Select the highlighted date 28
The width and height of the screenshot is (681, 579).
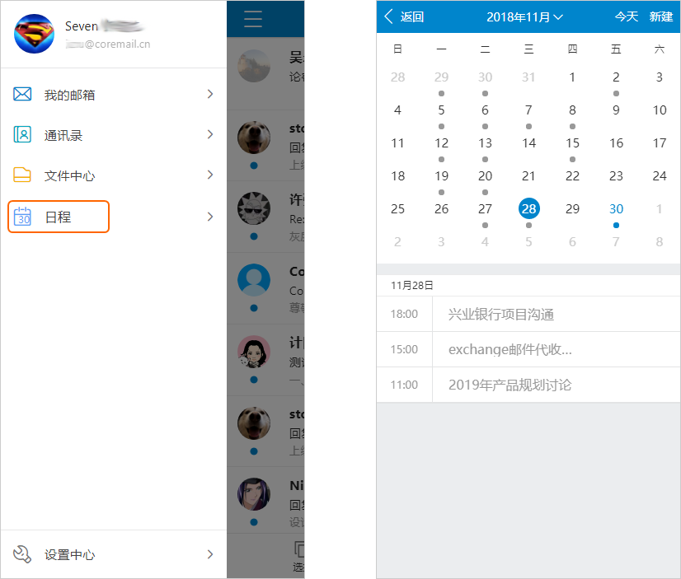(528, 208)
